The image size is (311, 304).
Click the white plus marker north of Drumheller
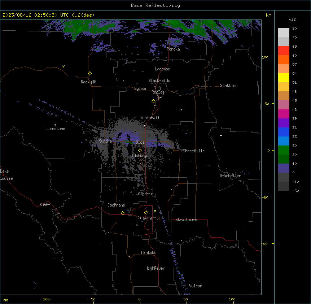(221, 135)
